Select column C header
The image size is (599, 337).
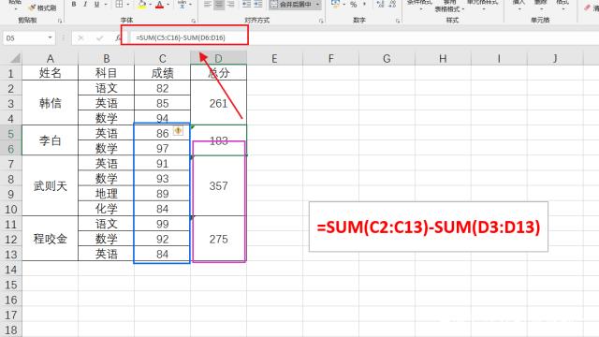[x=162, y=58]
